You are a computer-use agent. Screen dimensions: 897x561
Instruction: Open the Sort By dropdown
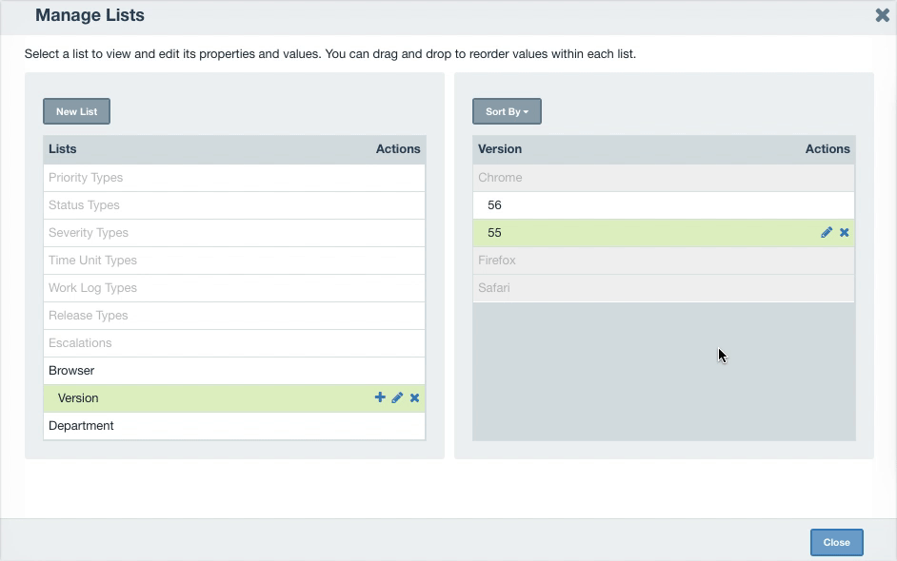[x=507, y=111]
